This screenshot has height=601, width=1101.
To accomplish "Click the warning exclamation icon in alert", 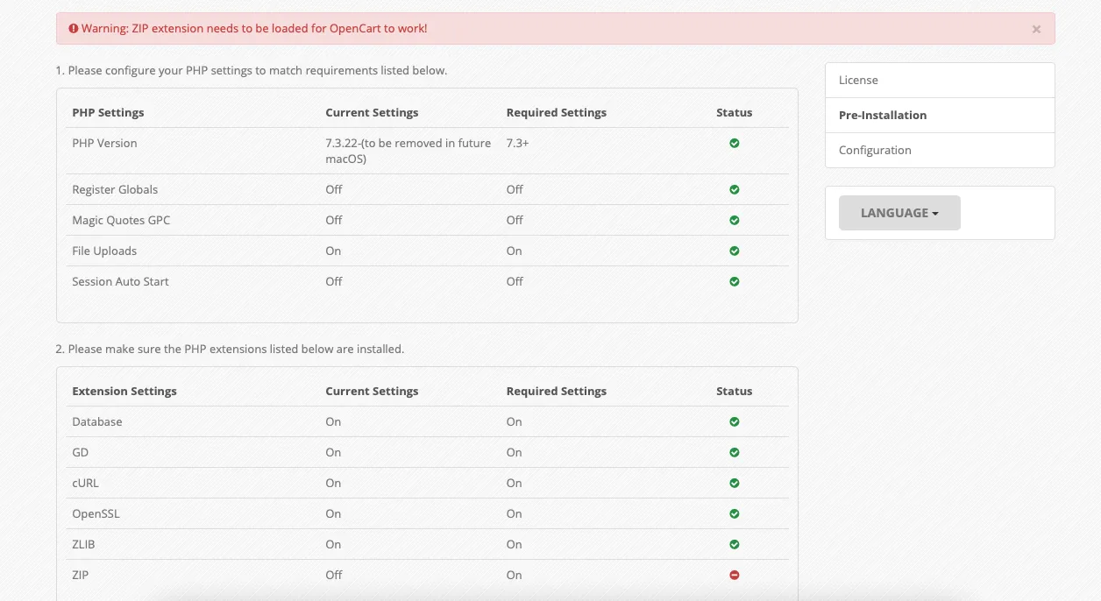I will (74, 29).
